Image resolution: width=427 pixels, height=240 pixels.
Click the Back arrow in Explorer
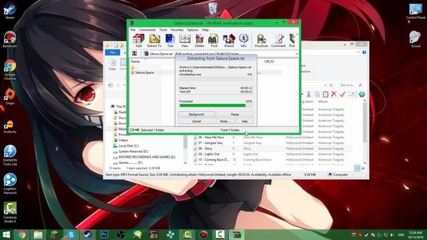(110, 85)
